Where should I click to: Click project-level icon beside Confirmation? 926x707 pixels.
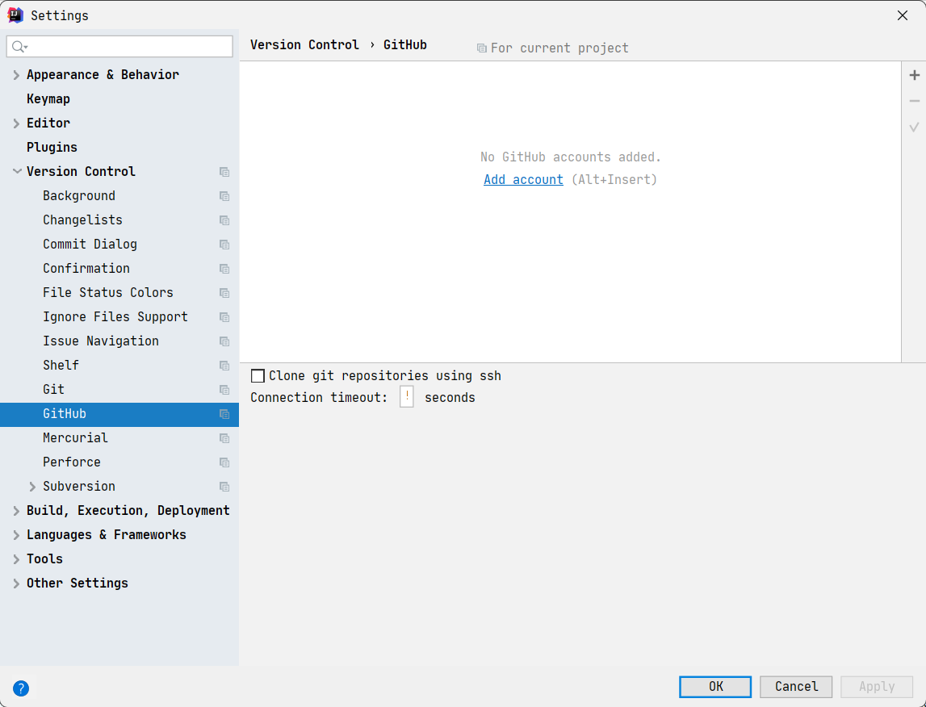point(224,269)
